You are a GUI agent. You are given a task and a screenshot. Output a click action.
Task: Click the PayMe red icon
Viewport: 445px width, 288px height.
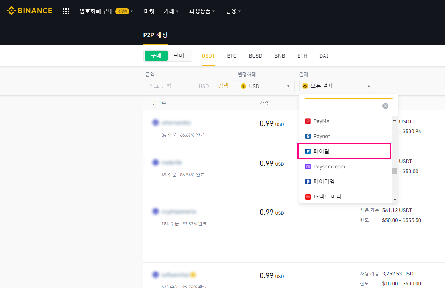tap(308, 121)
